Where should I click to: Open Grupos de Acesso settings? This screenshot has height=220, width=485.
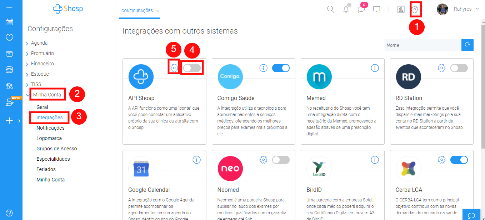(57, 149)
